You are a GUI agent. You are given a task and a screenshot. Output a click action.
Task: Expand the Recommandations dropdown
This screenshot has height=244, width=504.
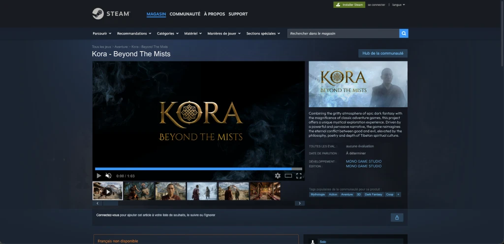pos(134,33)
